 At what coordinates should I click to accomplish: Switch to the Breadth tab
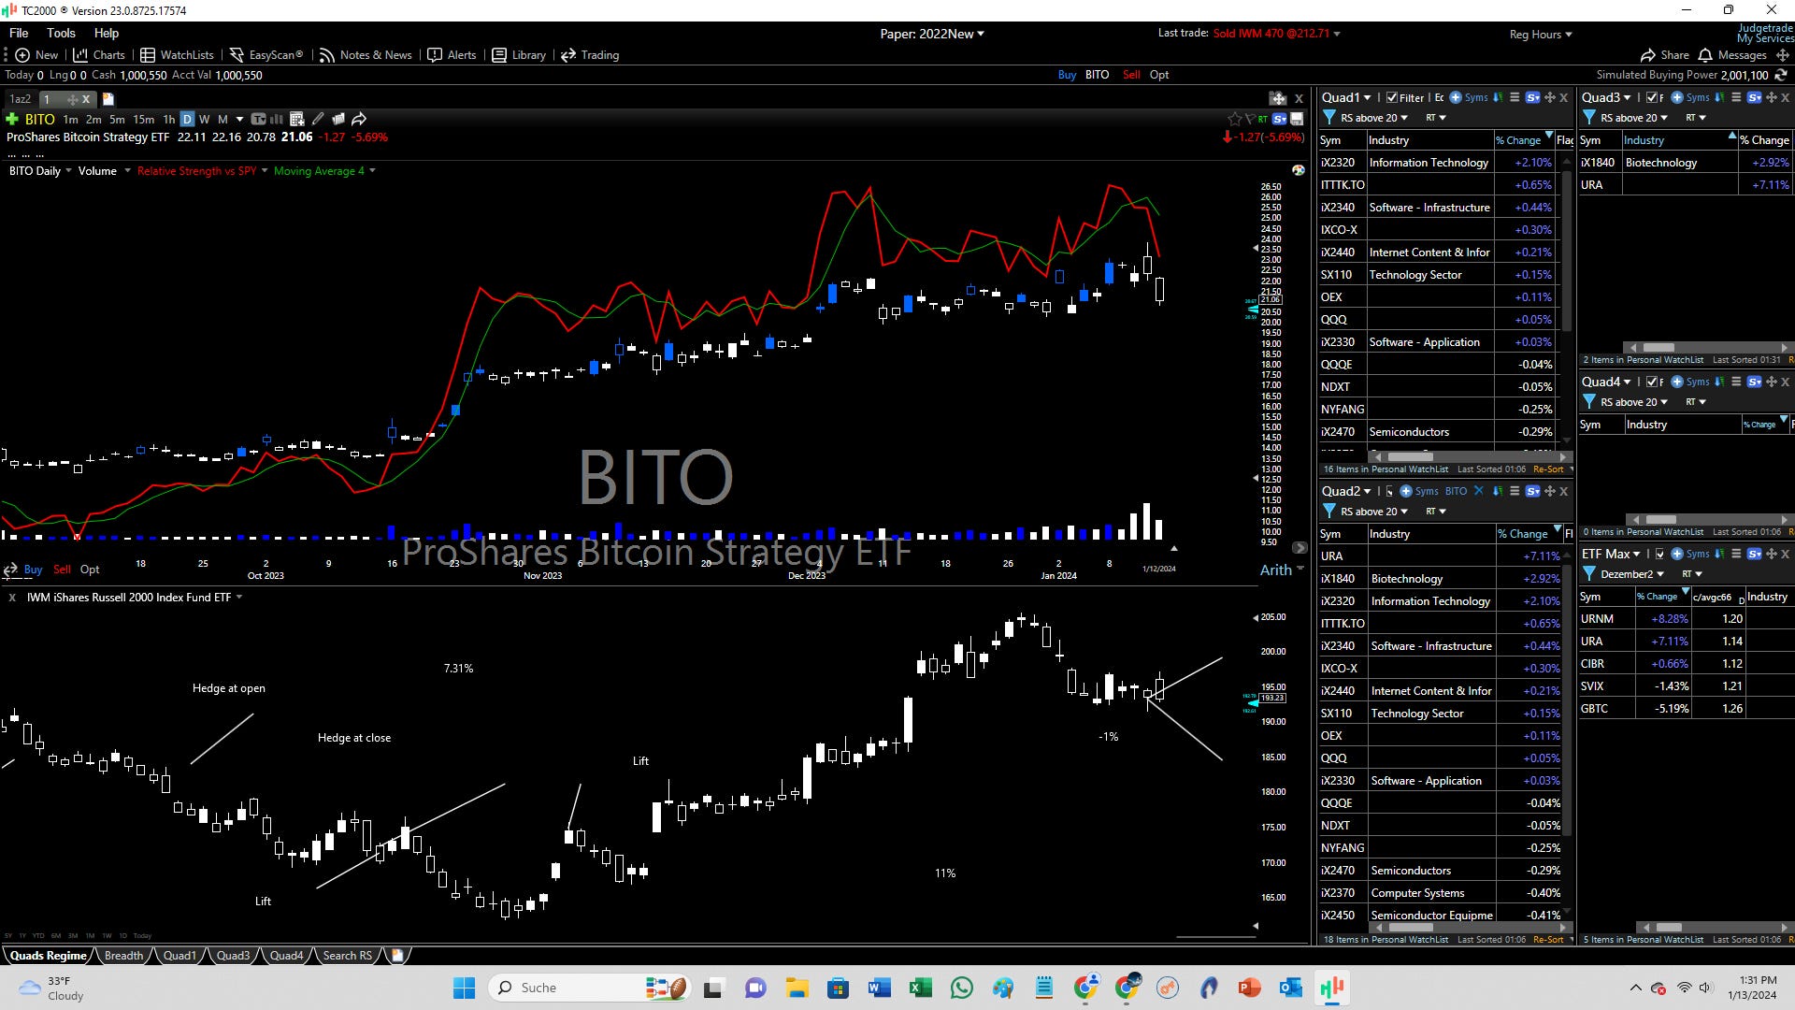click(x=123, y=956)
